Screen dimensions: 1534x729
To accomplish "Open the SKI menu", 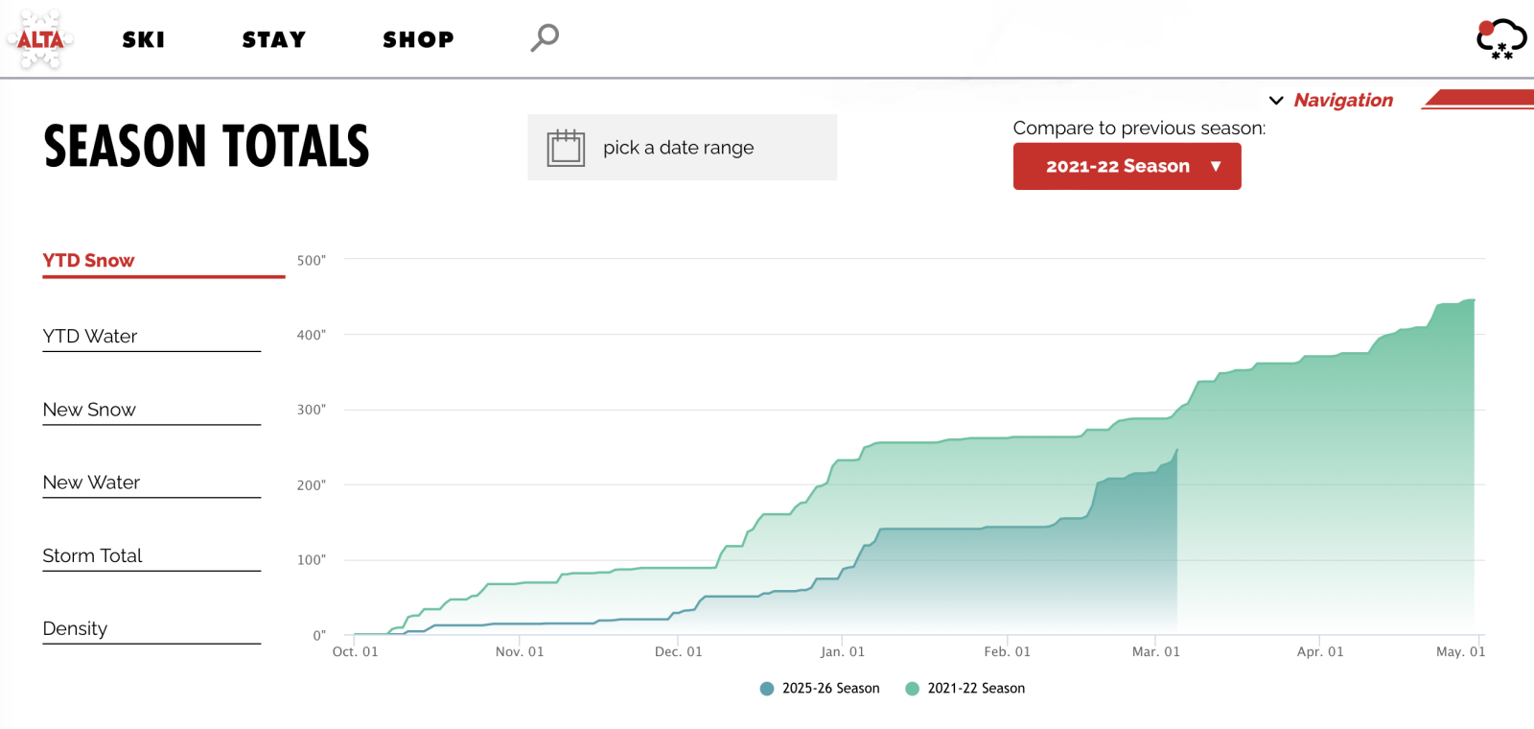I will pyautogui.click(x=144, y=39).
